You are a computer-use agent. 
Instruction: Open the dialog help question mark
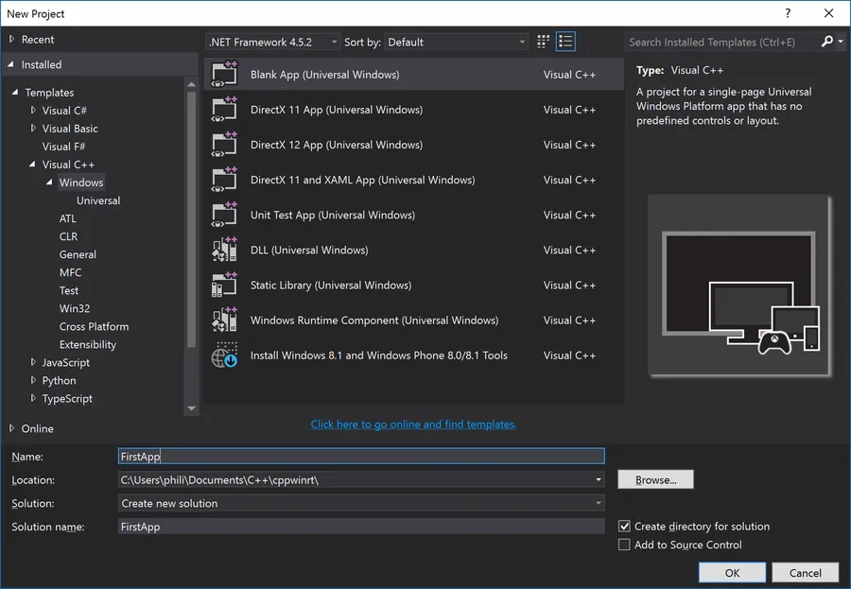788,13
